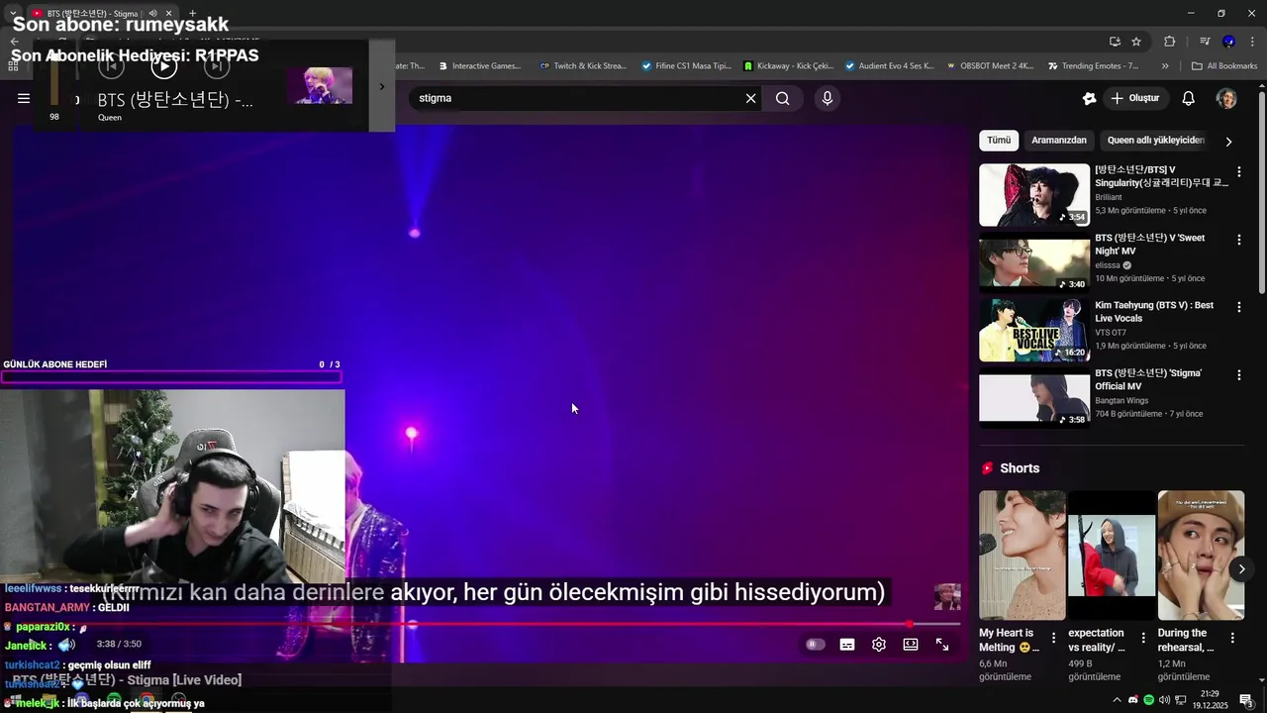The height and width of the screenshot is (713, 1267).
Task: Expand the media overlay arrow chevron
Action: pos(382,86)
